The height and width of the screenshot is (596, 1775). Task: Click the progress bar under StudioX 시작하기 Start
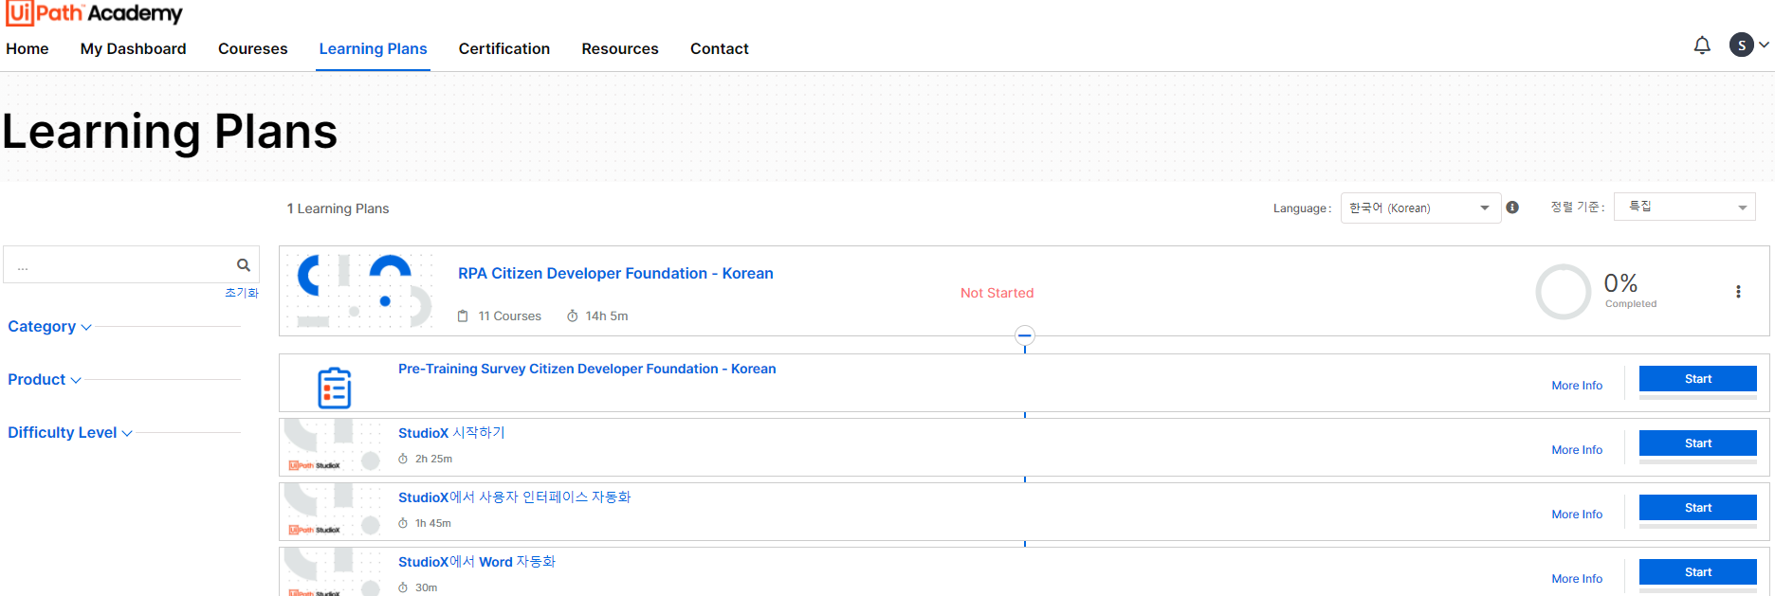coord(1698,461)
